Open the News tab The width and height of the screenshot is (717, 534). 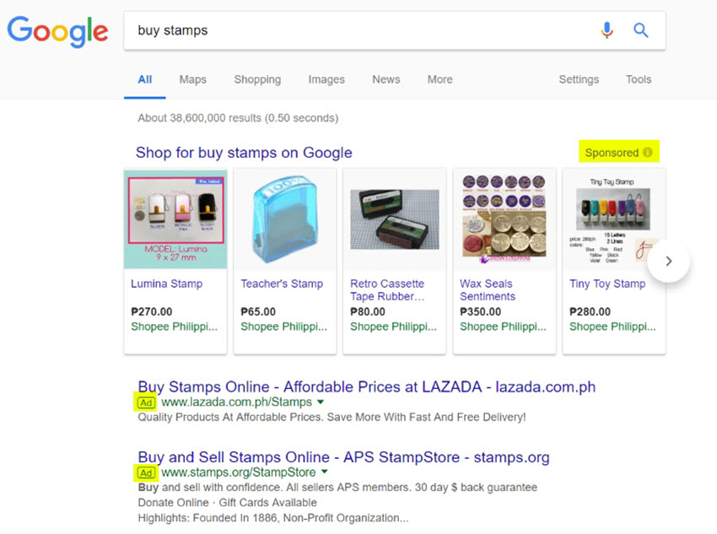386,79
